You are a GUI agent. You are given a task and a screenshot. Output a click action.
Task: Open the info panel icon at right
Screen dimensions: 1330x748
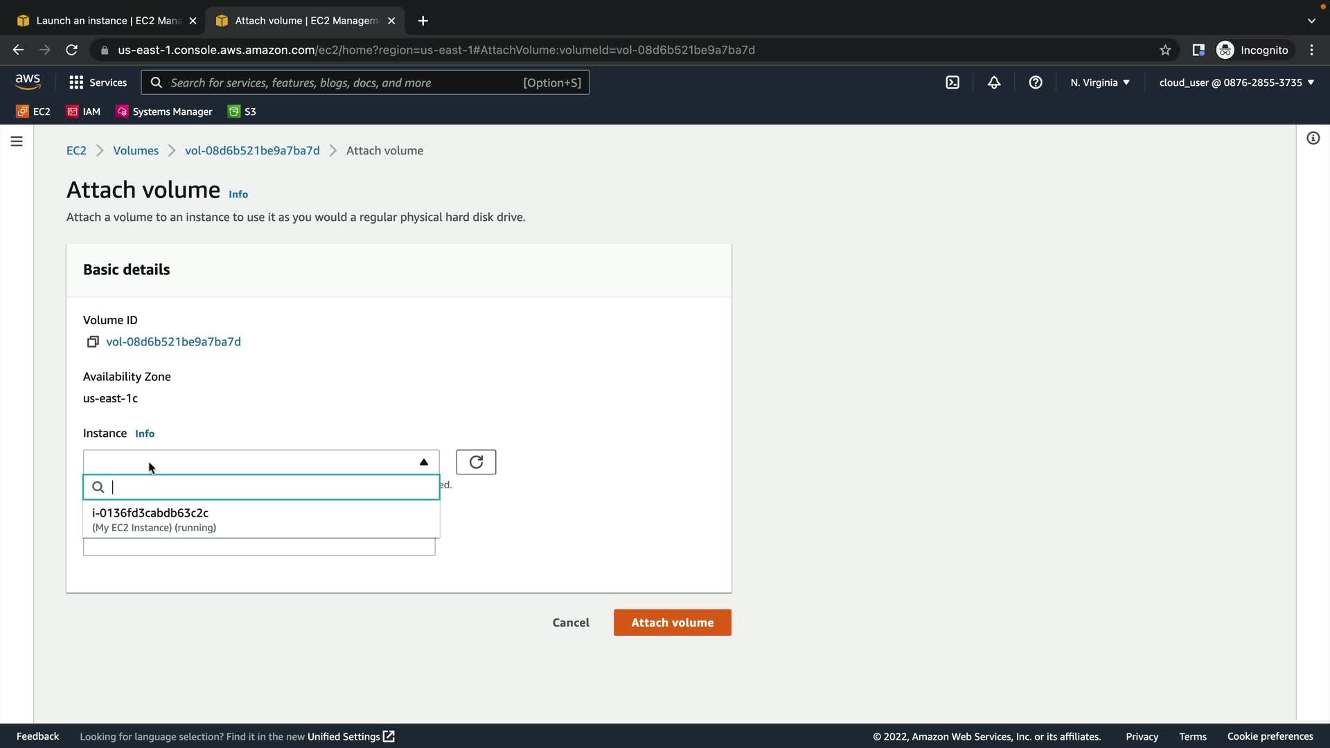coord(1313,139)
